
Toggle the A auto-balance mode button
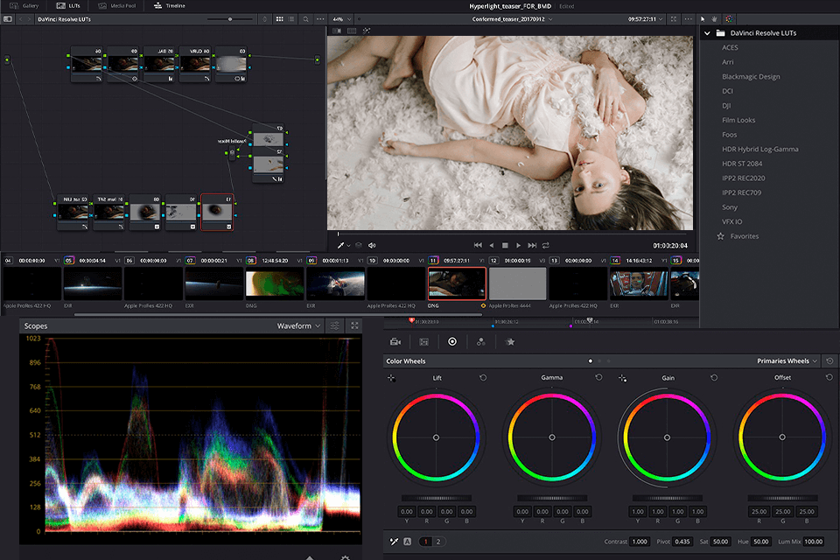tap(407, 542)
